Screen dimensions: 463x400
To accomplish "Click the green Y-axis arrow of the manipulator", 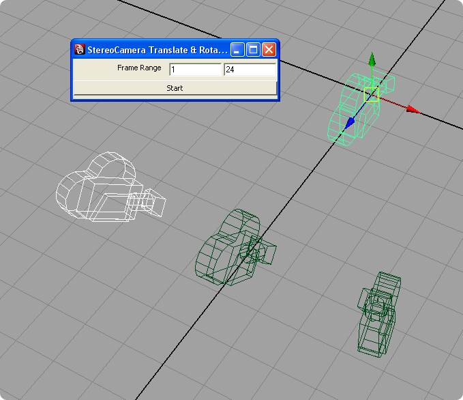I will point(372,59).
